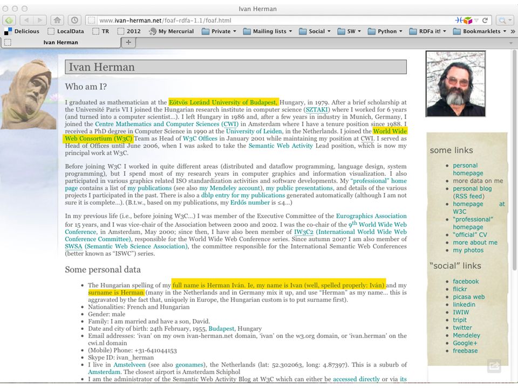The image size is (518, 388).
Task: Open personal homepage in some links
Action: pos(468,169)
